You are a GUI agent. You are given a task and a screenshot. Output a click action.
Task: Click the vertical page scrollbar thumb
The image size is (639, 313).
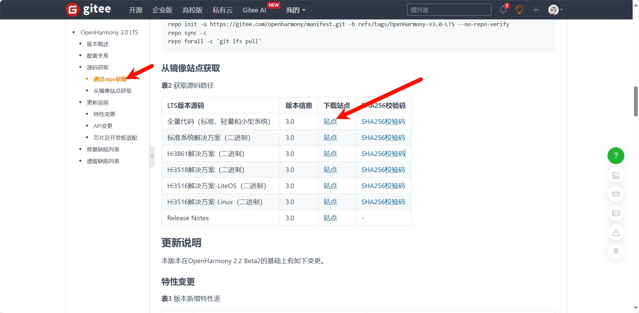(636, 101)
